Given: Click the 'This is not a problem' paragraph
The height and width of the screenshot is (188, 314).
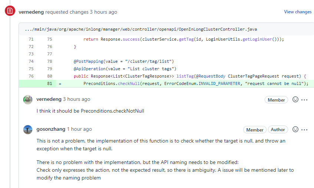Looking at the screenshot, I should (x=161, y=145).
